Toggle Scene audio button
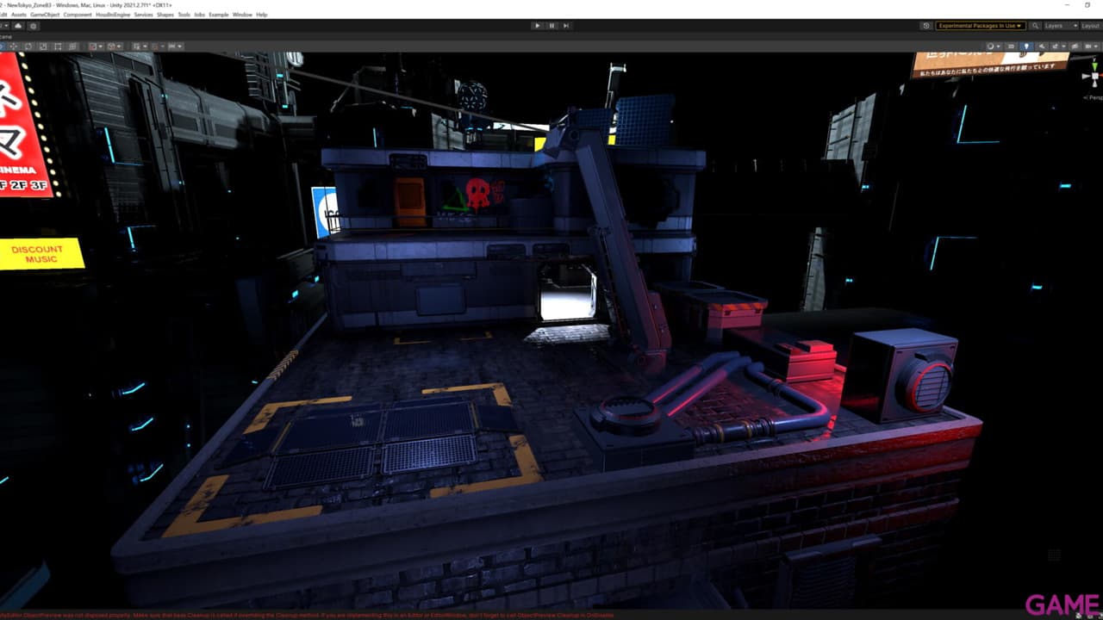The image size is (1103, 620). 1042,46
